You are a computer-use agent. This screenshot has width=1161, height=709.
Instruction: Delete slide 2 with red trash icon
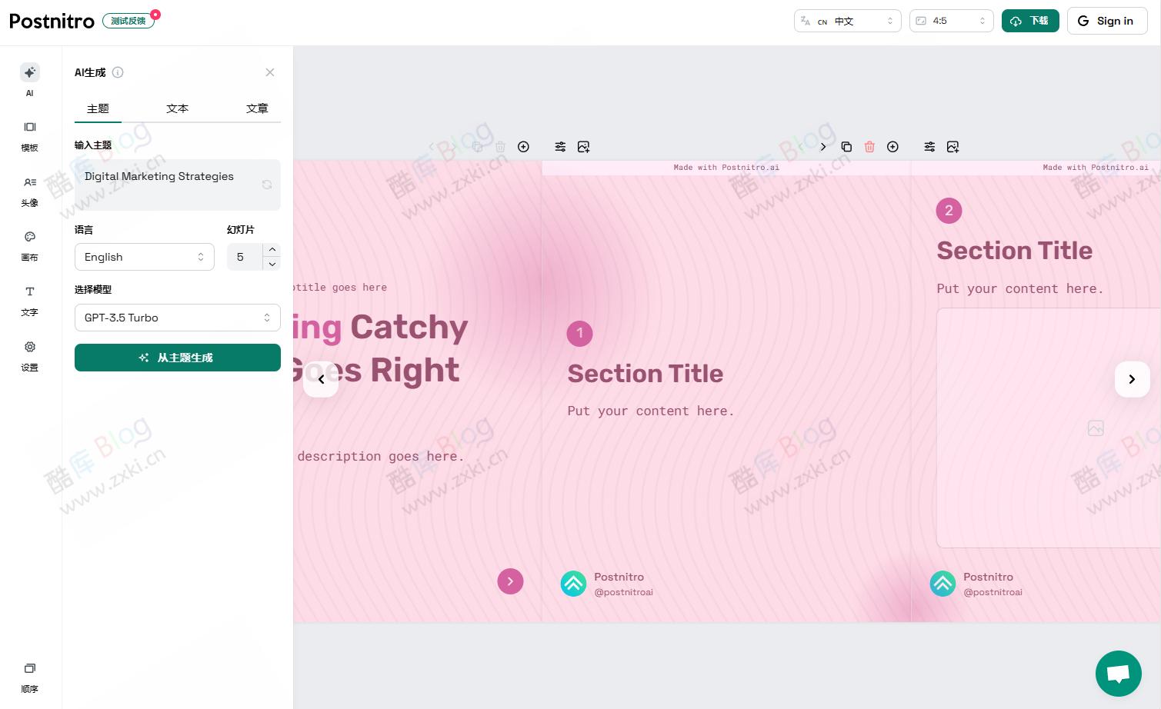click(869, 146)
